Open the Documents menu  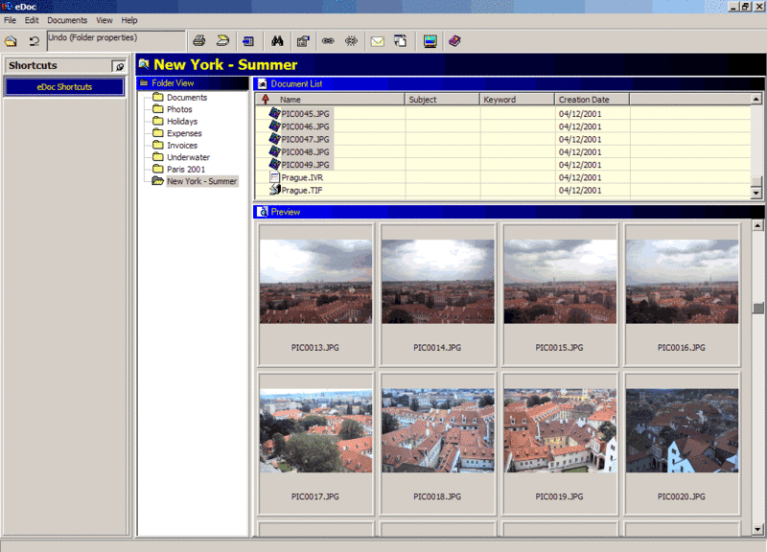[67, 20]
